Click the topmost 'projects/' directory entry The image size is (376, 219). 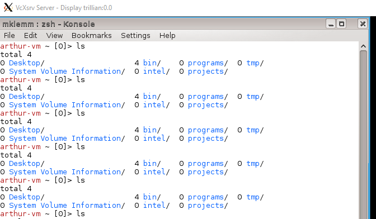click(208, 72)
